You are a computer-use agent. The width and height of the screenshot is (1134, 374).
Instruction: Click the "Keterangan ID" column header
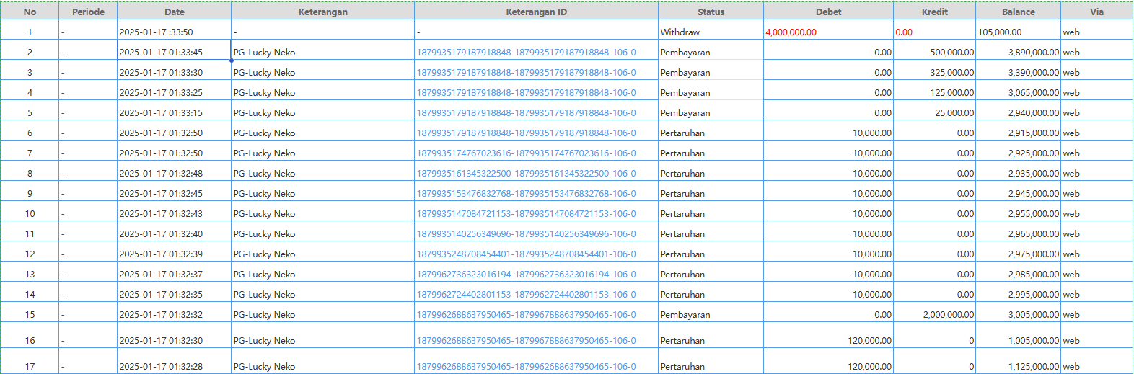coord(536,12)
